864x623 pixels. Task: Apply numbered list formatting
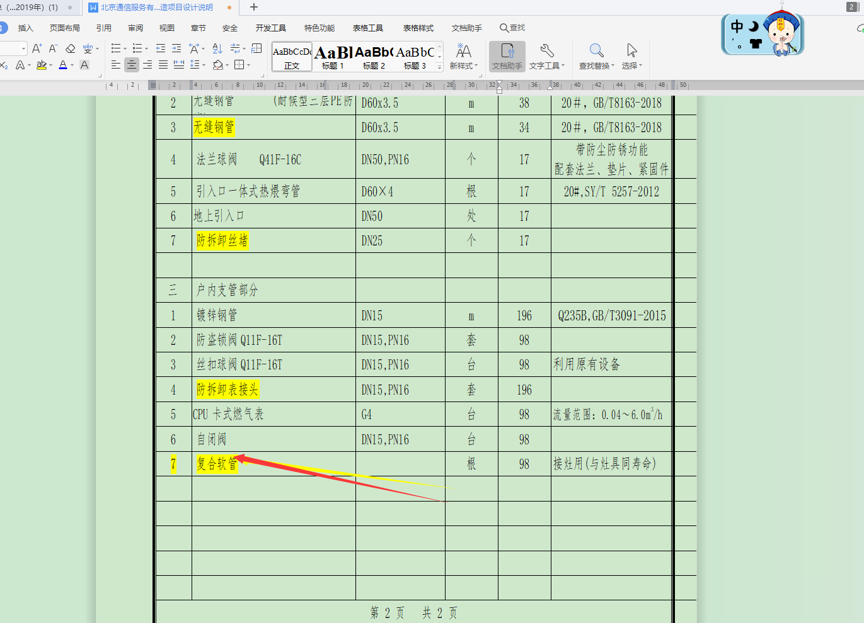137,48
